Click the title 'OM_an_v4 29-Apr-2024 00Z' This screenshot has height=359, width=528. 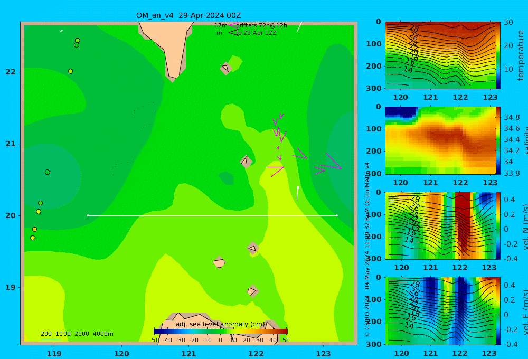coord(188,15)
